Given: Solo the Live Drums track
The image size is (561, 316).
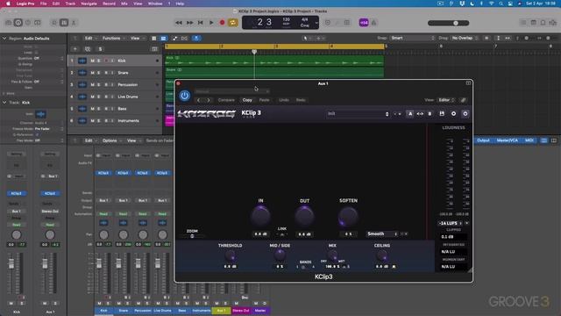Looking at the screenshot, I should 99,97.
